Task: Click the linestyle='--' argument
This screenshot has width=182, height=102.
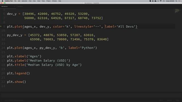Action: 88,27
